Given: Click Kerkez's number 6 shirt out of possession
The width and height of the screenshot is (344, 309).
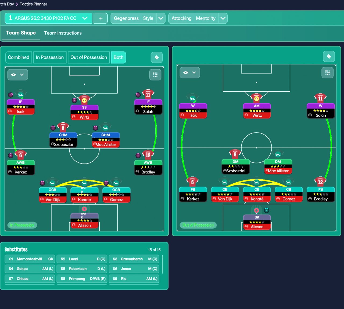Looking at the screenshot, I should click(x=192, y=182).
